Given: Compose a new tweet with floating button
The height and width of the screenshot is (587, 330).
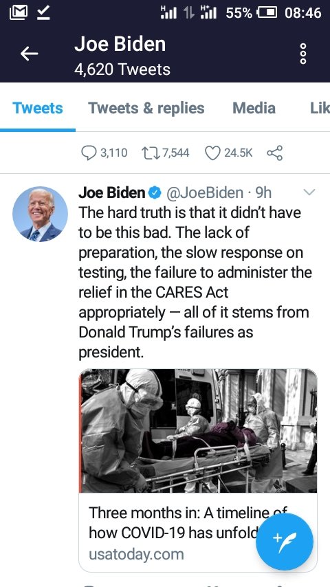Looking at the screenshot, I should pyautogui.click(x=285, y=542).
